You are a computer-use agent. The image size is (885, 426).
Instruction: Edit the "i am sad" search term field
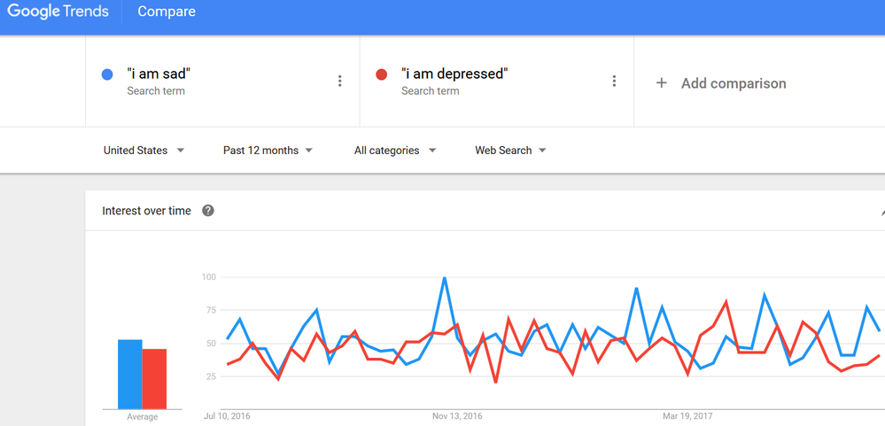point(222,81)
